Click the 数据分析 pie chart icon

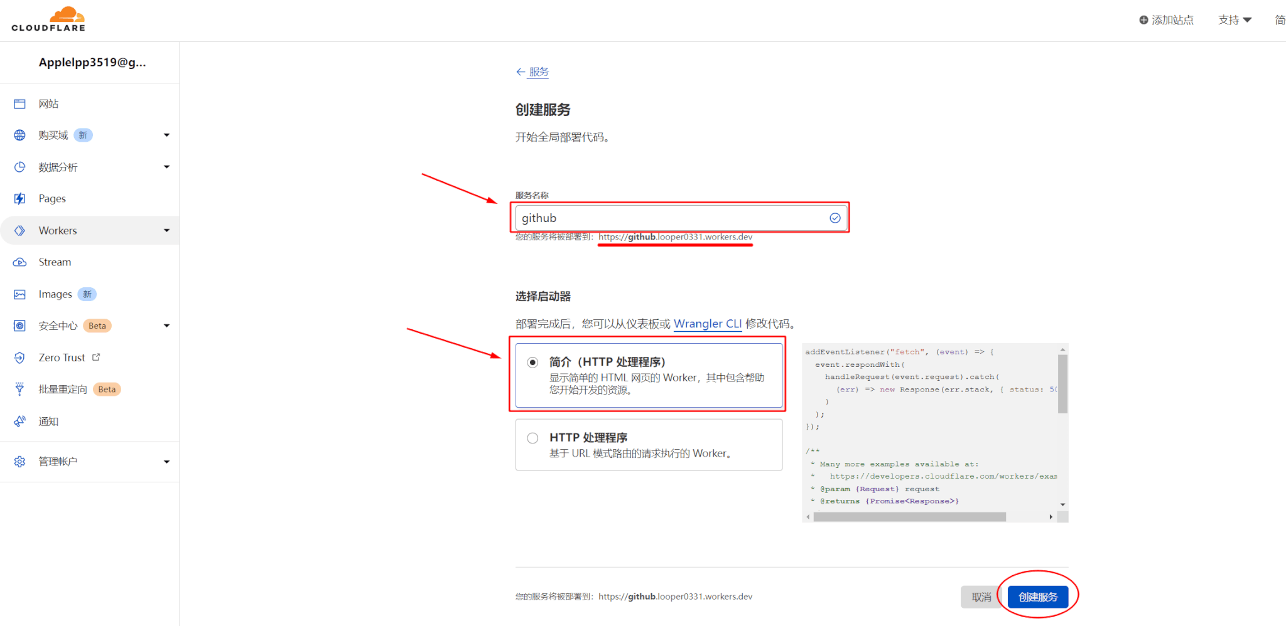click(x=19, y=167)
